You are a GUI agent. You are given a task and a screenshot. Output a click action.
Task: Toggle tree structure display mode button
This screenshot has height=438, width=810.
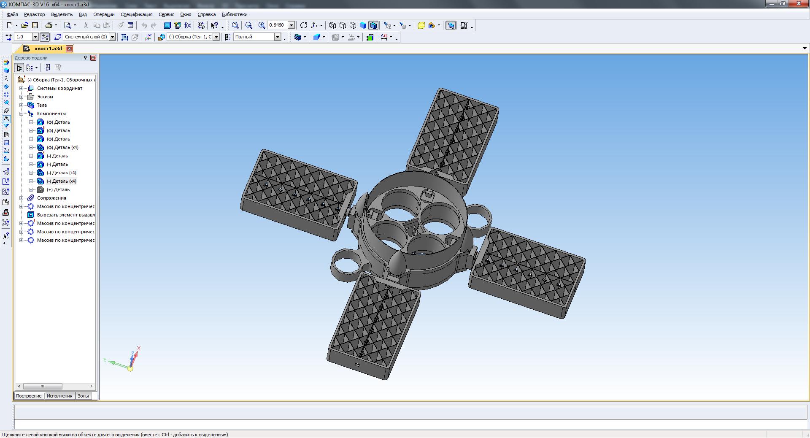pyautogui.click(x=19, y=68)
